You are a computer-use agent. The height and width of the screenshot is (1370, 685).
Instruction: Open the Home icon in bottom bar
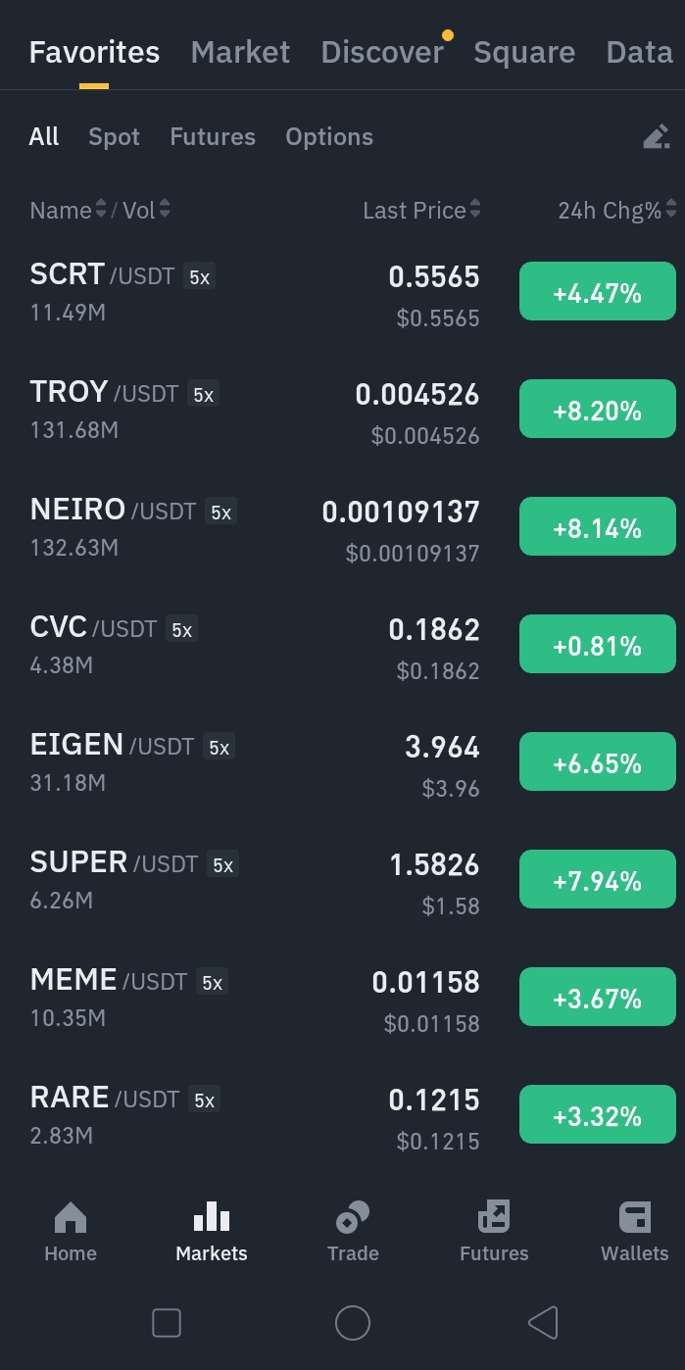[71, 1218]
